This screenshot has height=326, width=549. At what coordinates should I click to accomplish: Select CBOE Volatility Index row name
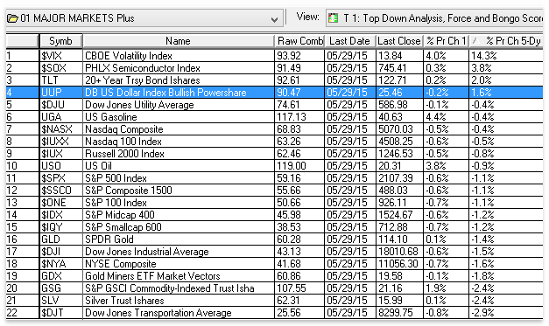(179, 56)
